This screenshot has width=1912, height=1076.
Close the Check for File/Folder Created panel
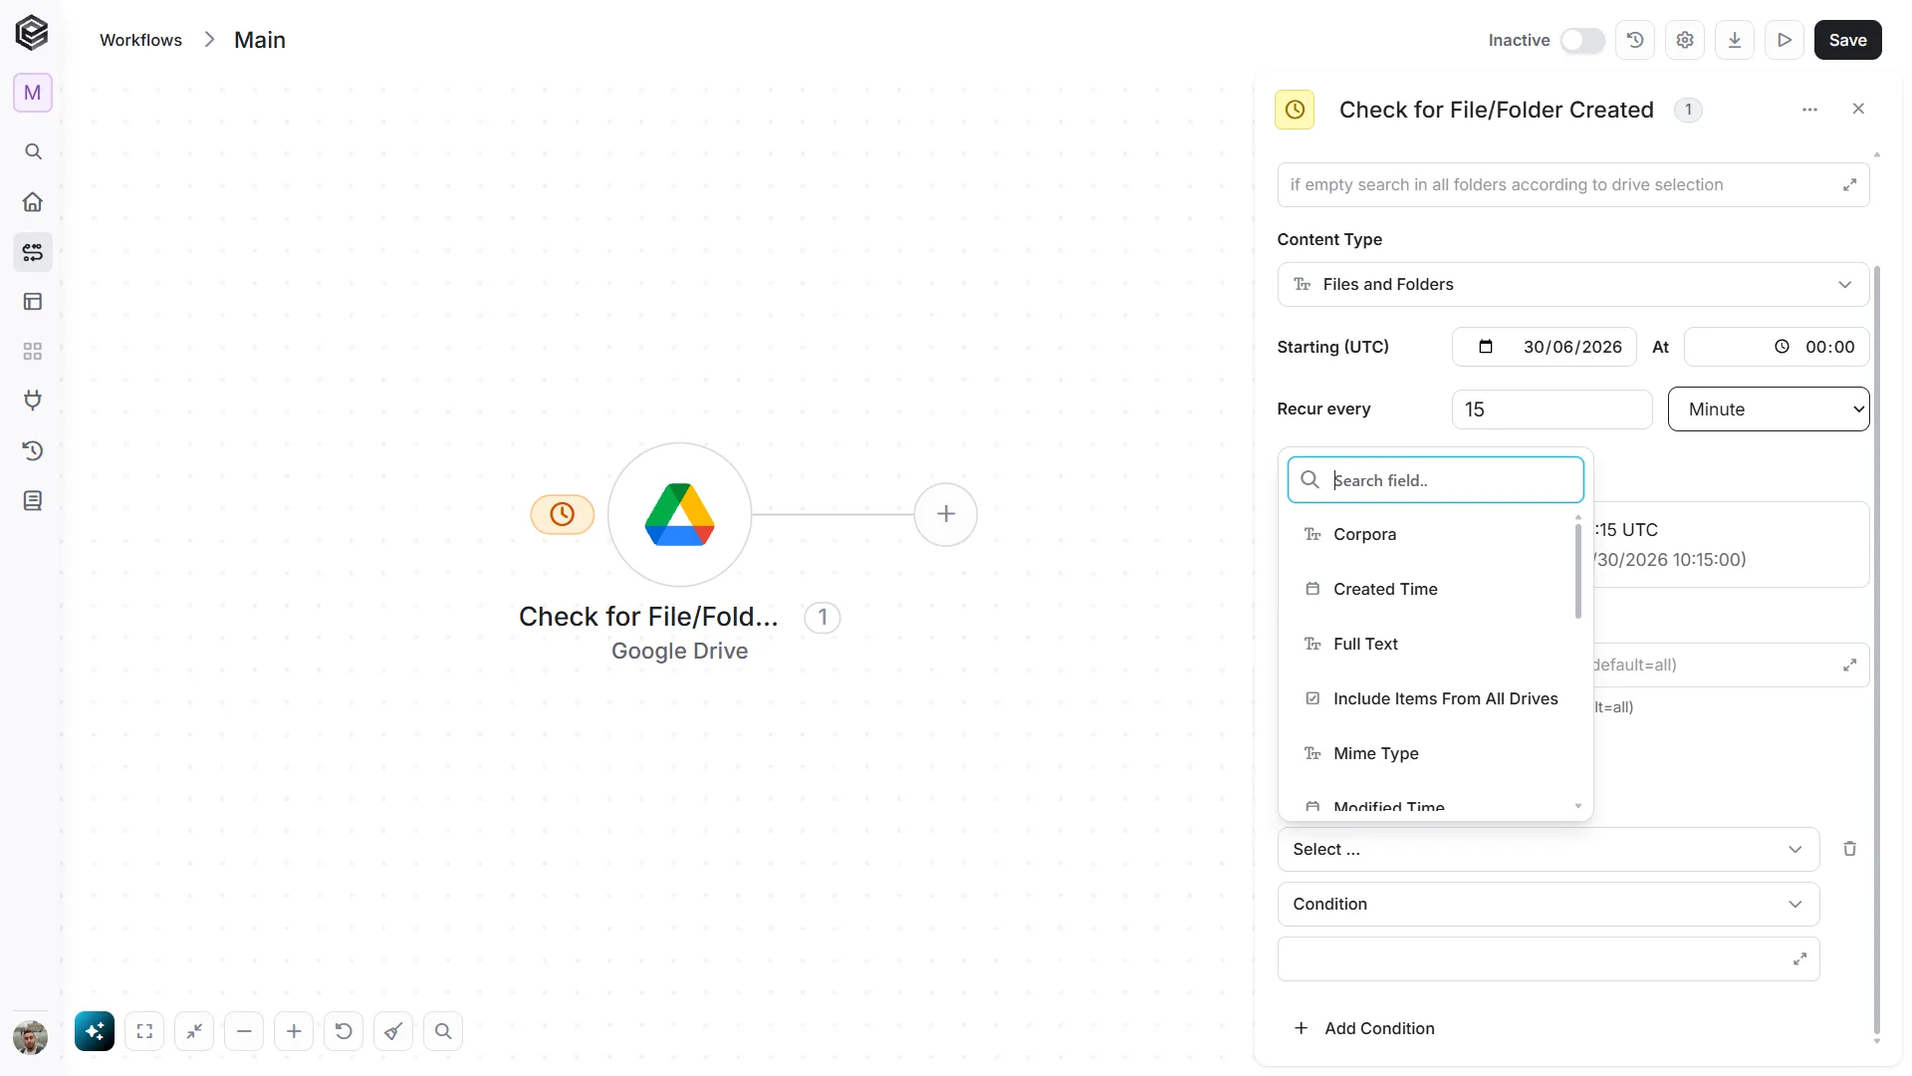click(x=1858, y=109)
